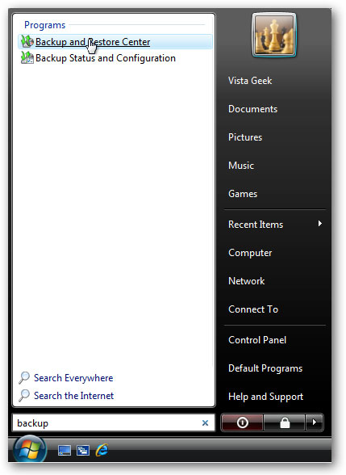
Task: Click the Backup and Restore Center icon
Action: (x=27, y=41)
